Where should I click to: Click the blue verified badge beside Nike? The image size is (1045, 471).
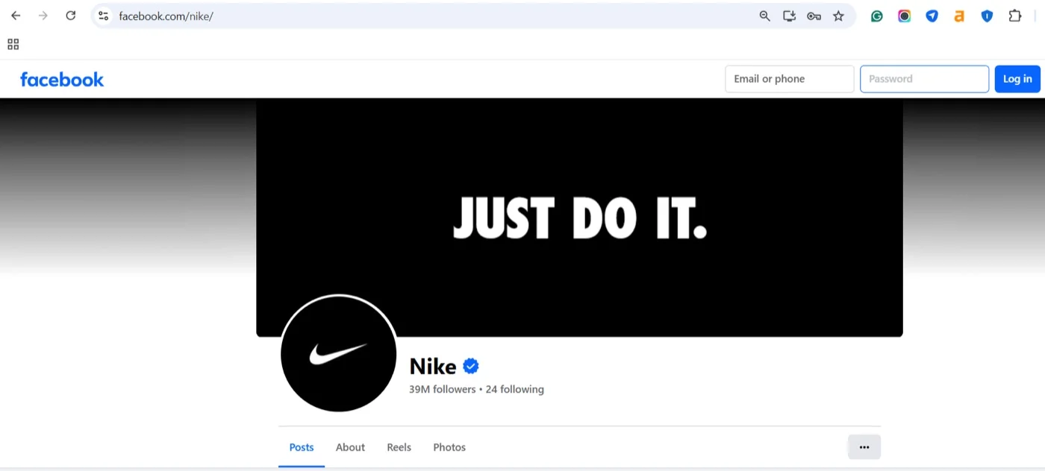click(x=471, y=366)
